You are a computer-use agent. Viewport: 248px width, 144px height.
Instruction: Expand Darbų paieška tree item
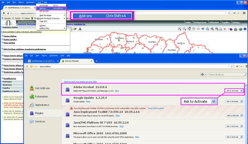coord(2,39)
